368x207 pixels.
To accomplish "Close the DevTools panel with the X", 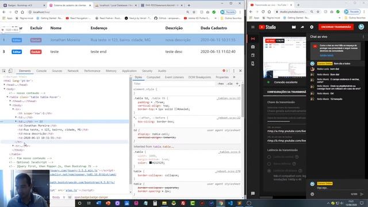I will (240, 71).
